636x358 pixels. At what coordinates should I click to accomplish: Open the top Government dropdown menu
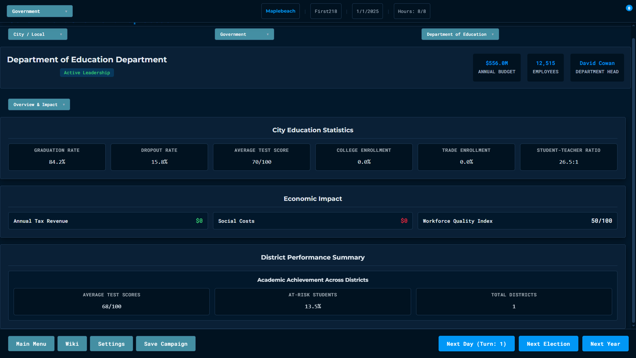coord(39,11)
